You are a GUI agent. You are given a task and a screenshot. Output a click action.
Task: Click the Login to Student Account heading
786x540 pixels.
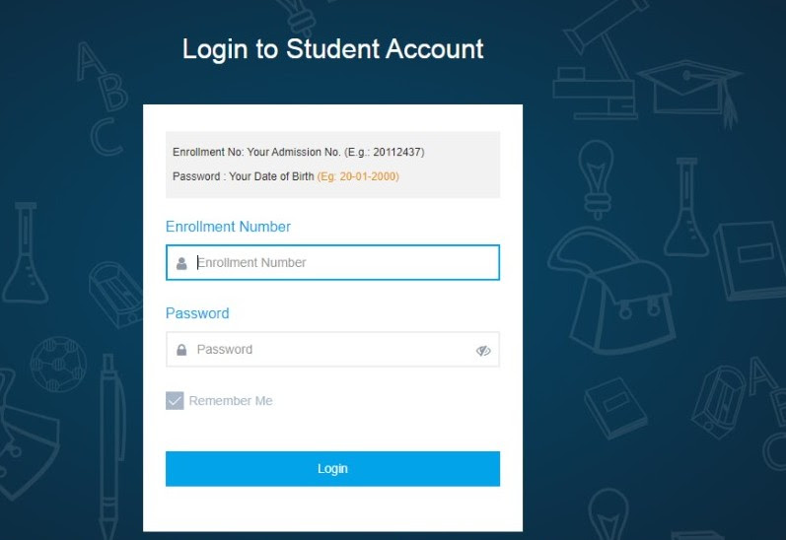click(333, 49)
